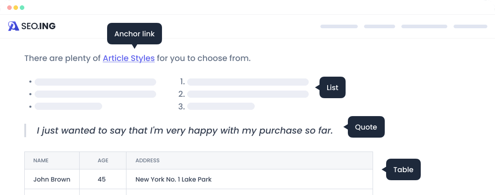Click the NAME table column header

[x=41, y=160]
